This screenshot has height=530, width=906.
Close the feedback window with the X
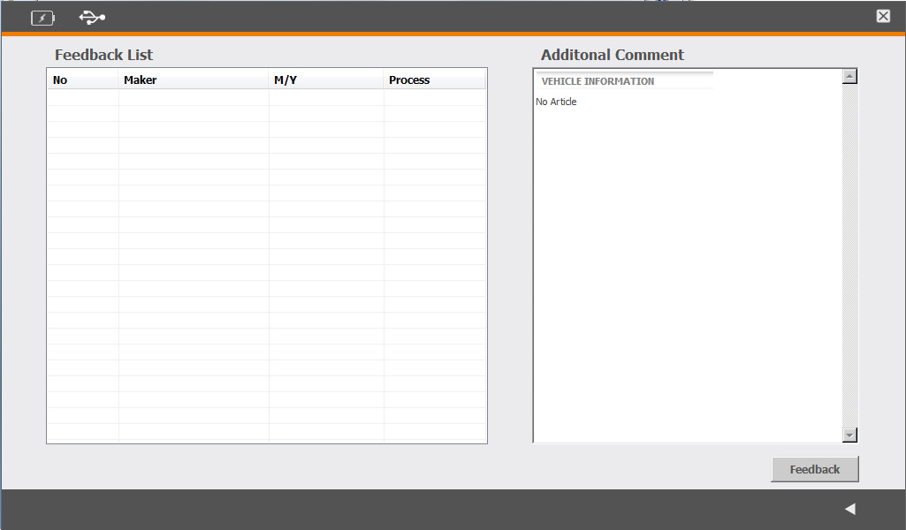click(883, 16)
